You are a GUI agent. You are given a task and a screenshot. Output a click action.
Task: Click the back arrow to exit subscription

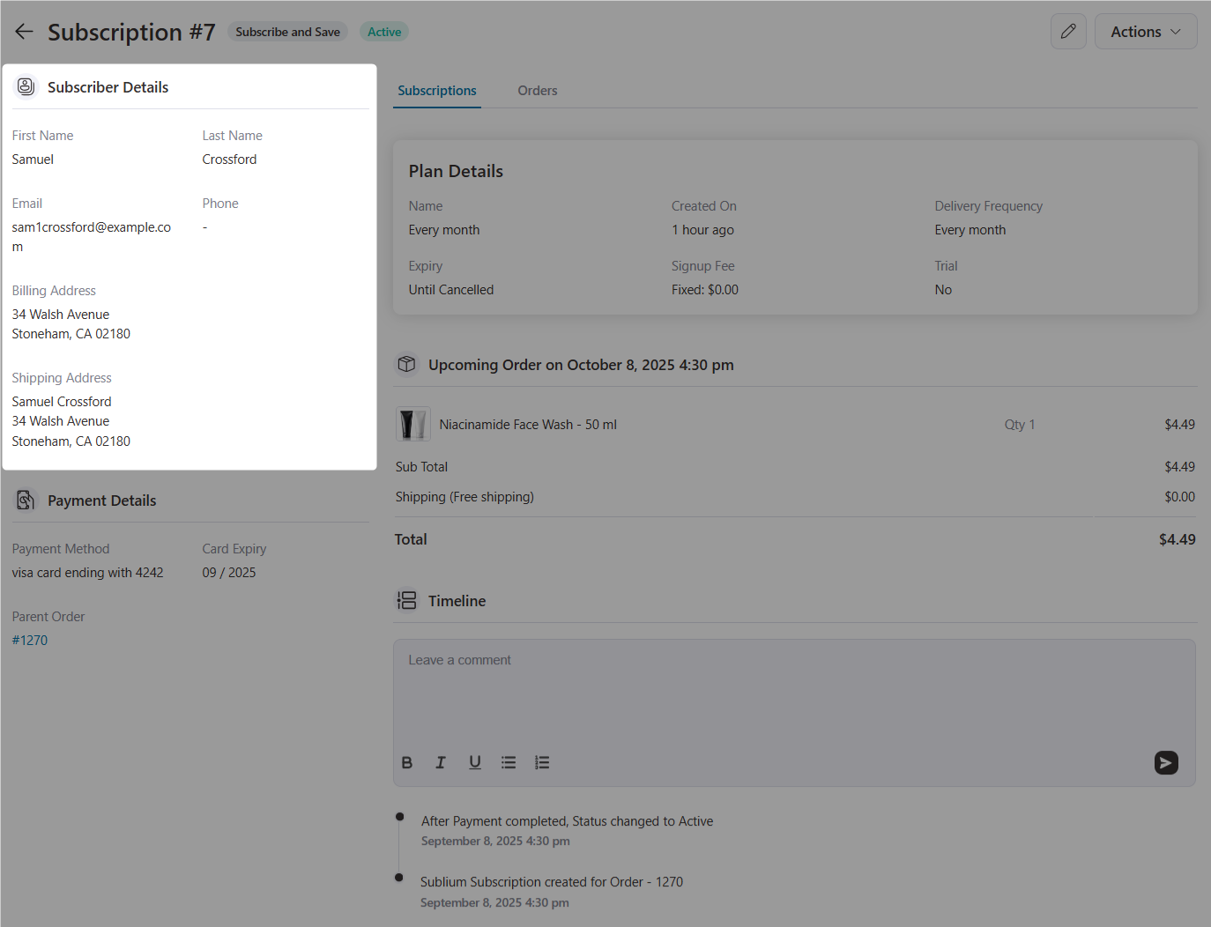pos(24,31)
